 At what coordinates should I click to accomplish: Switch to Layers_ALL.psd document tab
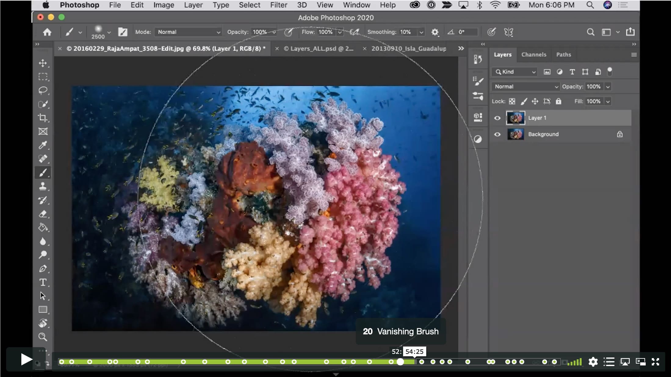pos(318,49)
